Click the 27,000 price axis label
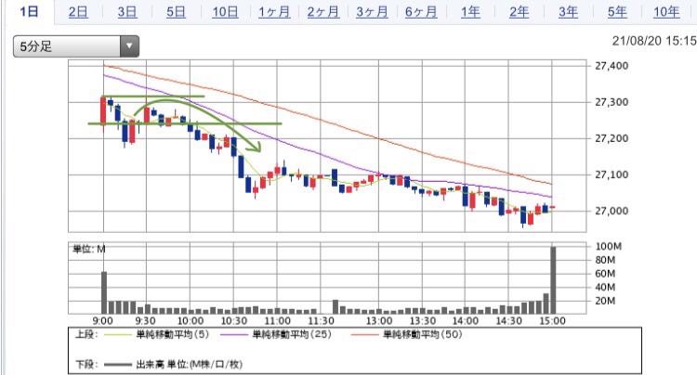Image resolution: width=697 pixels, height=375 pixels. [612, 211]
